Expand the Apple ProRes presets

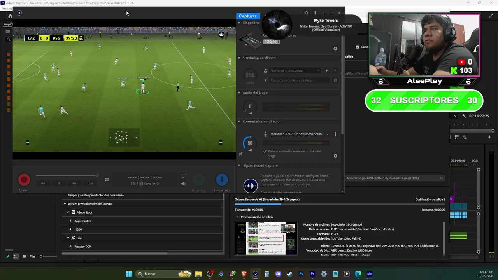point(70,221)
